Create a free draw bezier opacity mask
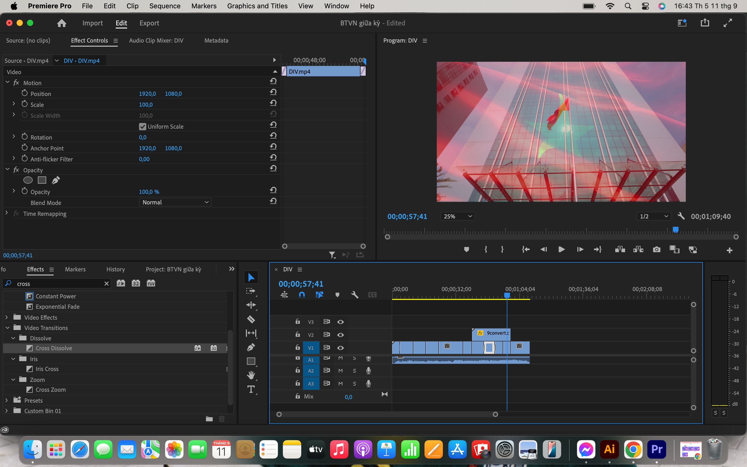This screenshot has width=747, height=467. (x=56, y=180)
